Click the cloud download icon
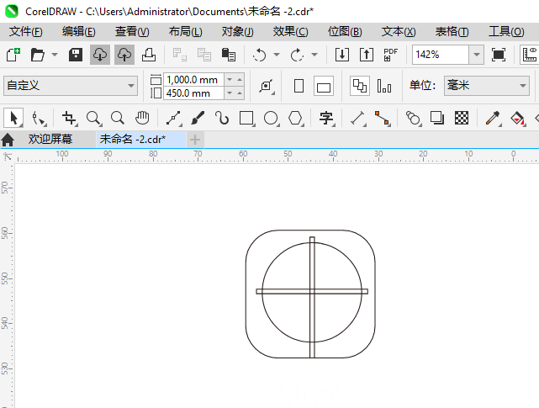Image resolution: width=539 pixels, height=408 pixels. click(x=100, y=55)
